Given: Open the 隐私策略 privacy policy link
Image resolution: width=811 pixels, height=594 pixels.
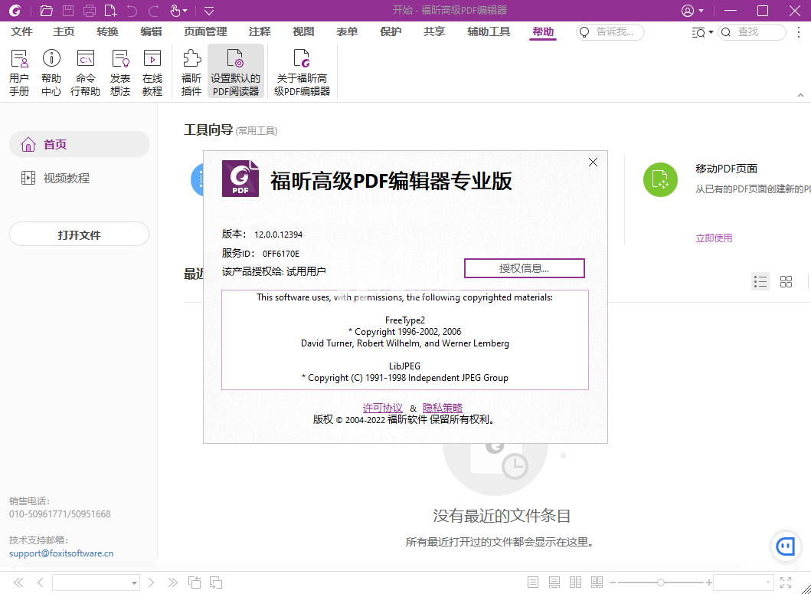Looking at the screenshot, I should click(x=443, y=408).
